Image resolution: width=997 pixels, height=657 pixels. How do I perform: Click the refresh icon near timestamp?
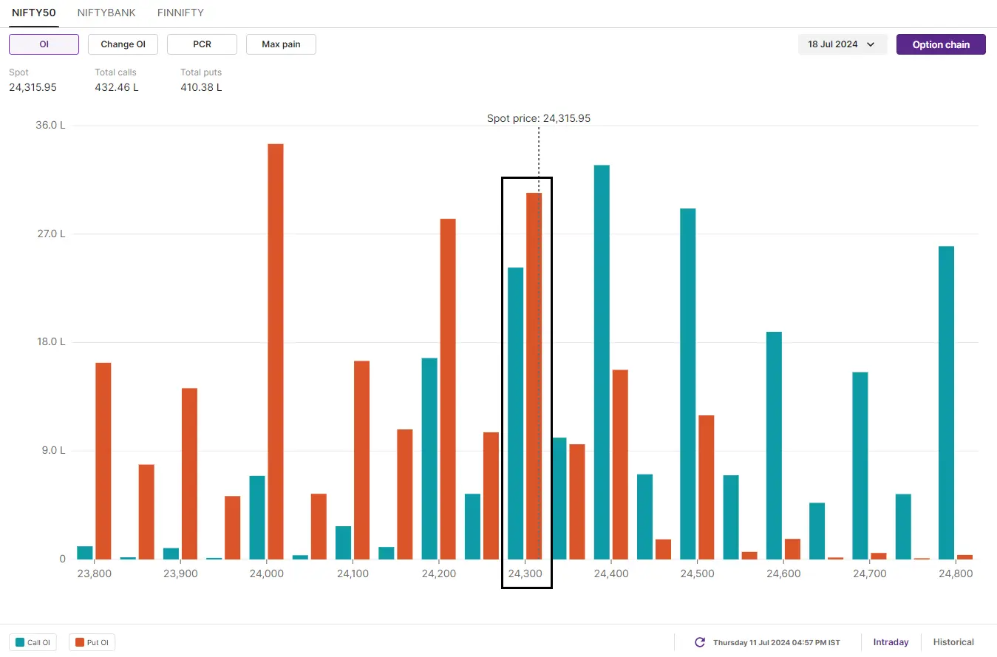700,642
